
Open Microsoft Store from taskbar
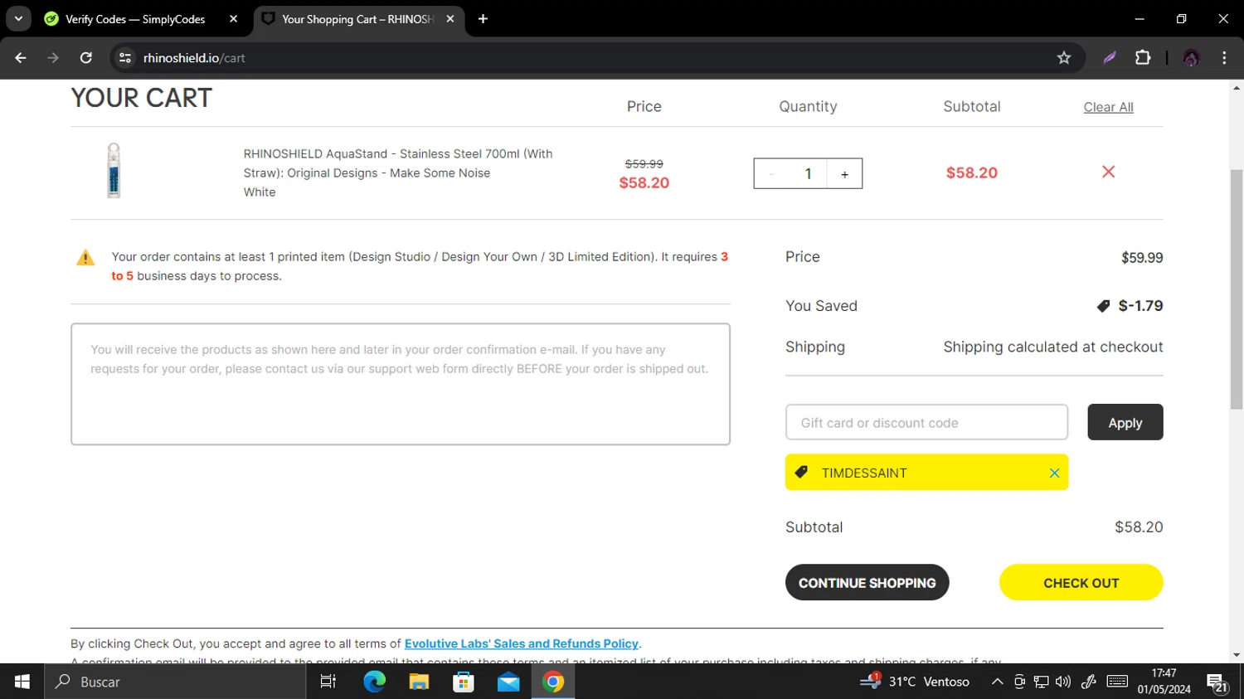coord(464,682)
